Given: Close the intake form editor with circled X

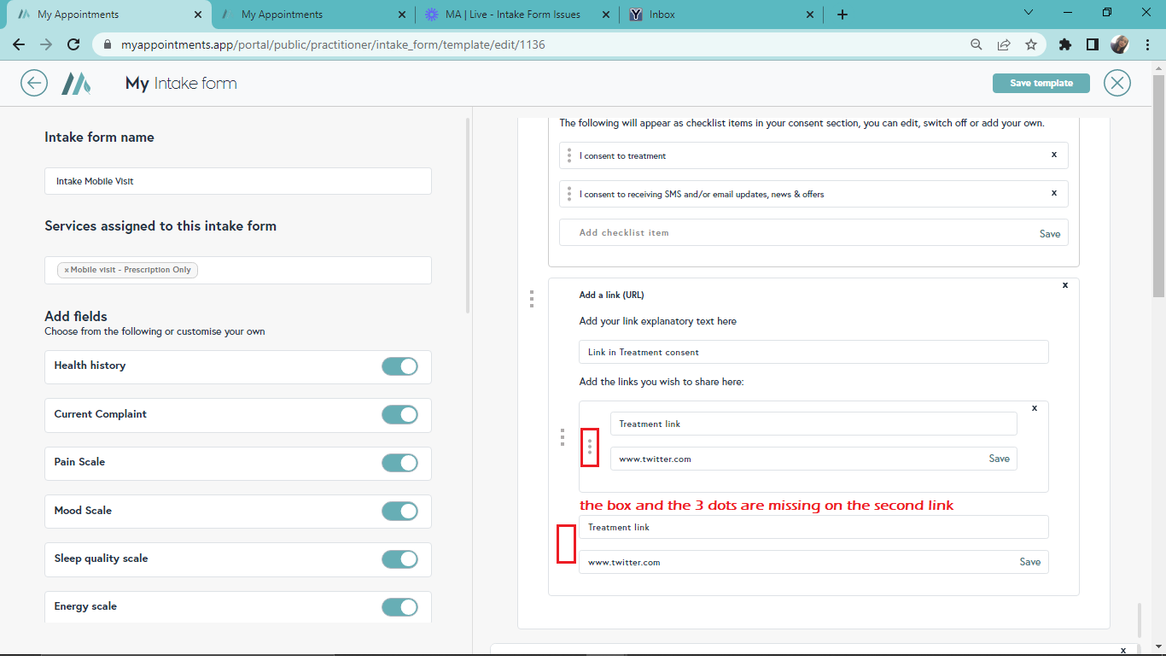Looking at the screenshot, I should (1116, 83).
